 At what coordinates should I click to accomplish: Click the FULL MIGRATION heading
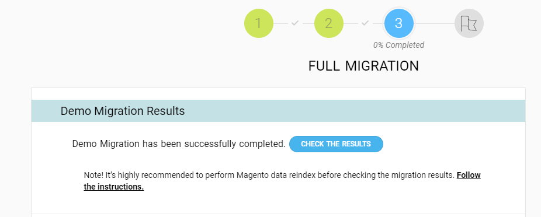(363, 66)
